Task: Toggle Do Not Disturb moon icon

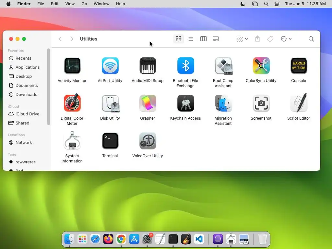Action: tap(243, 4)
